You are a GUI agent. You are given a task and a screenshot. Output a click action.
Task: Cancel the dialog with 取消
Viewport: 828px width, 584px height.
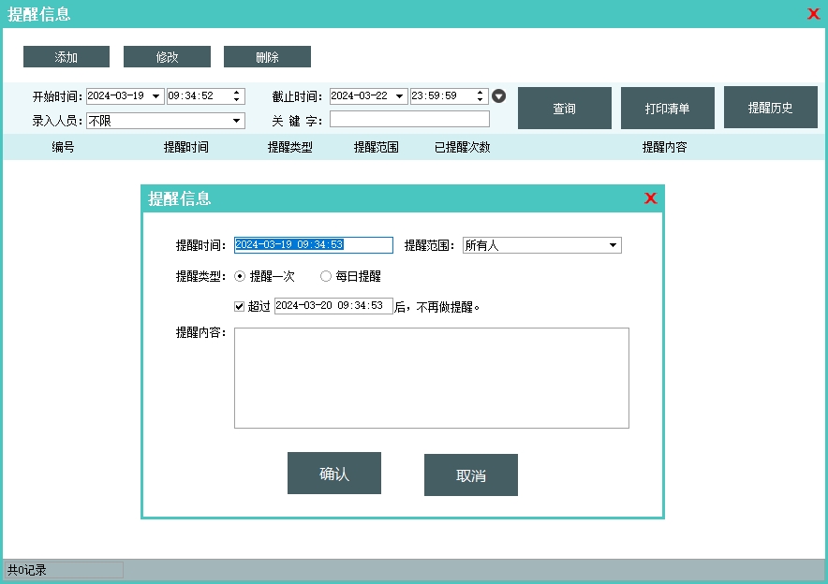(470, 475)
